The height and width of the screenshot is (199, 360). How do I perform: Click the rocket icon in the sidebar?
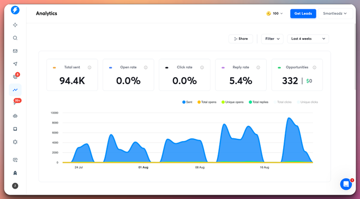click(x=15, y=173)
